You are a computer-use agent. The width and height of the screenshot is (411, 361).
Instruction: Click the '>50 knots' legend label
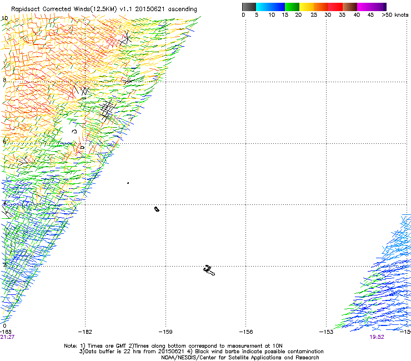point(395,15)
